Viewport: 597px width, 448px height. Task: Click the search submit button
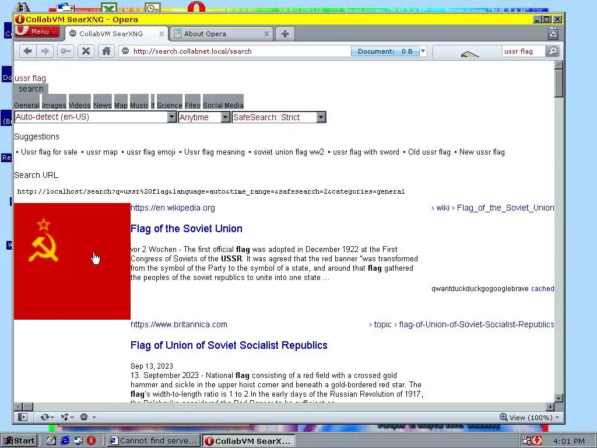(31, 89)
